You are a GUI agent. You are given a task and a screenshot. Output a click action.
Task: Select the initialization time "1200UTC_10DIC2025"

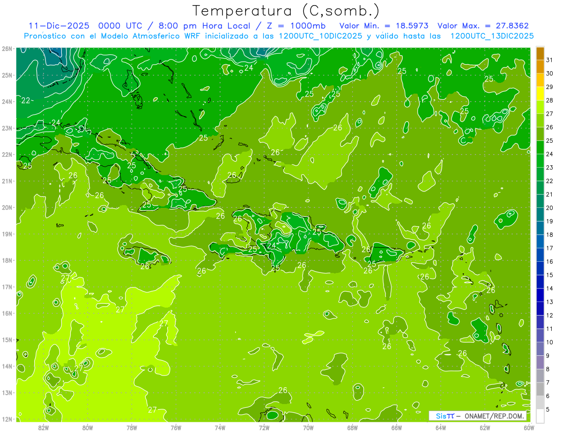coord(321,36)
